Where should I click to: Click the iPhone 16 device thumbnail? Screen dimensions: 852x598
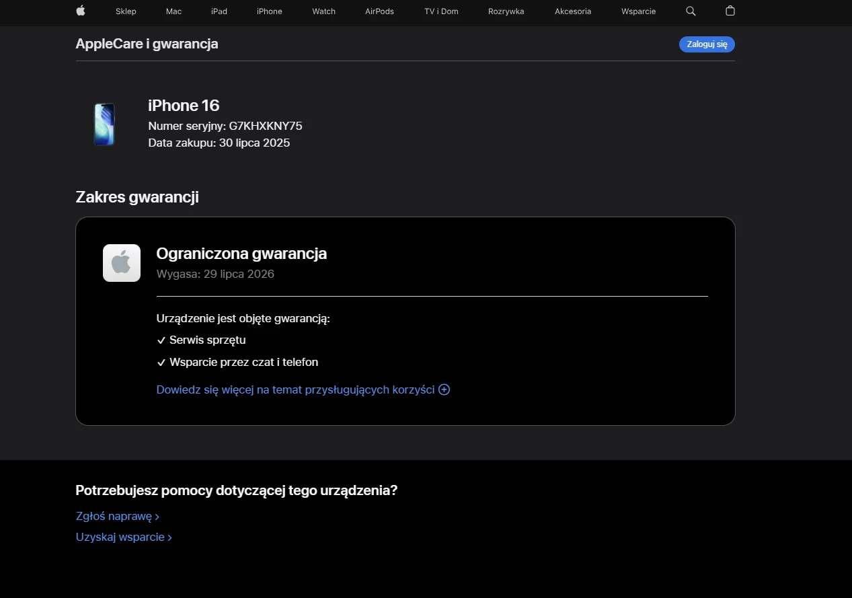(x=104, y=124)
